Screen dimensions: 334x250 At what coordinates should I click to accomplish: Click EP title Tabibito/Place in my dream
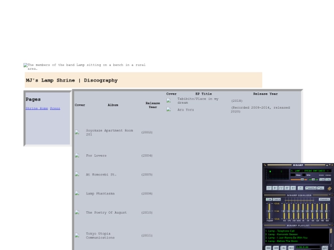[x=198, y=101]
